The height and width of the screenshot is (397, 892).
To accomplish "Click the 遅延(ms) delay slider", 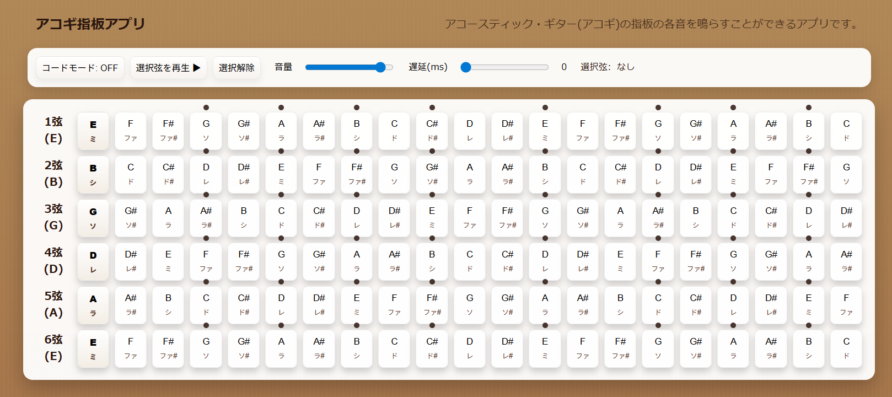I will pyautogui.click(x=504, y=67).
